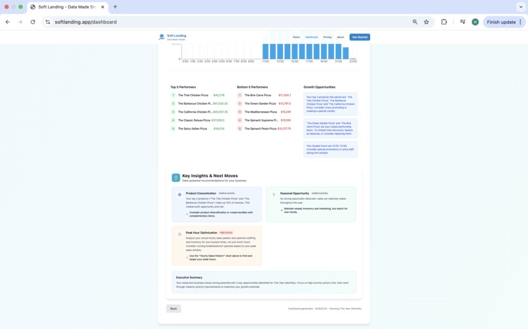Click the top 3 products growth opportunity note
Image resolution: width=528 pixels, height=329 pixels.
(x=330, y=104)
